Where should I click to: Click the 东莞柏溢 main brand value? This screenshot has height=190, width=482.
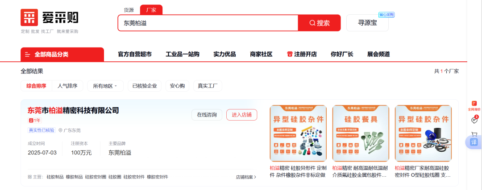120,153
